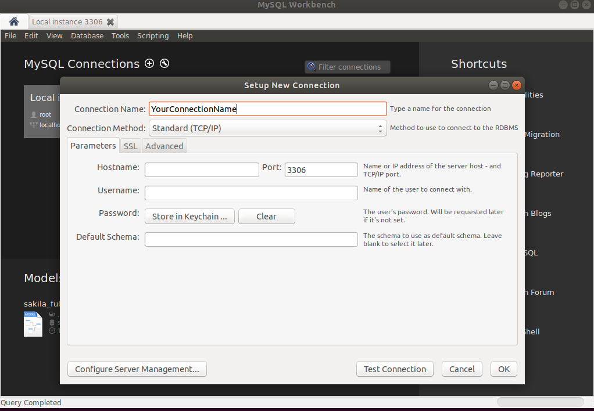
Task: Click Configure Server Management button
Action: [x=137, y=369]
